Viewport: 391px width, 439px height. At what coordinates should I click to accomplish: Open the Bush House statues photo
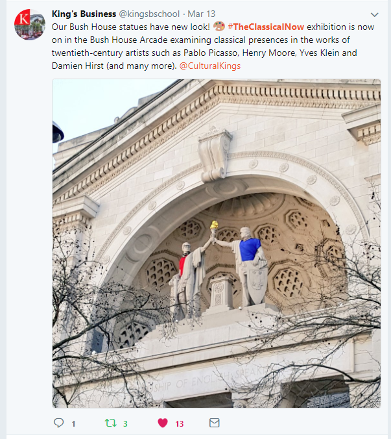217,244
